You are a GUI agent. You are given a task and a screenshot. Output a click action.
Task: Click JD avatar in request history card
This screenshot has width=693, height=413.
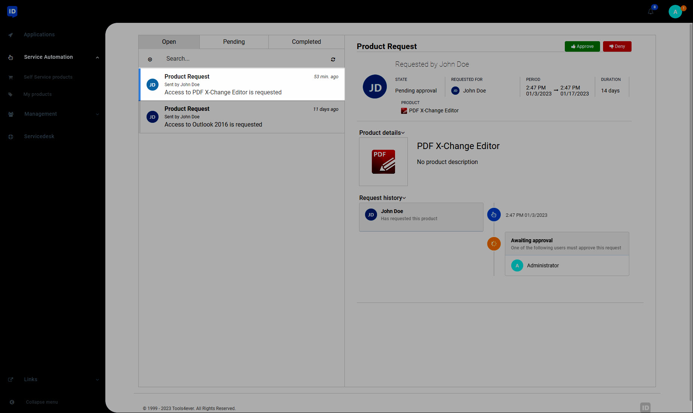[x=371, y=215]
